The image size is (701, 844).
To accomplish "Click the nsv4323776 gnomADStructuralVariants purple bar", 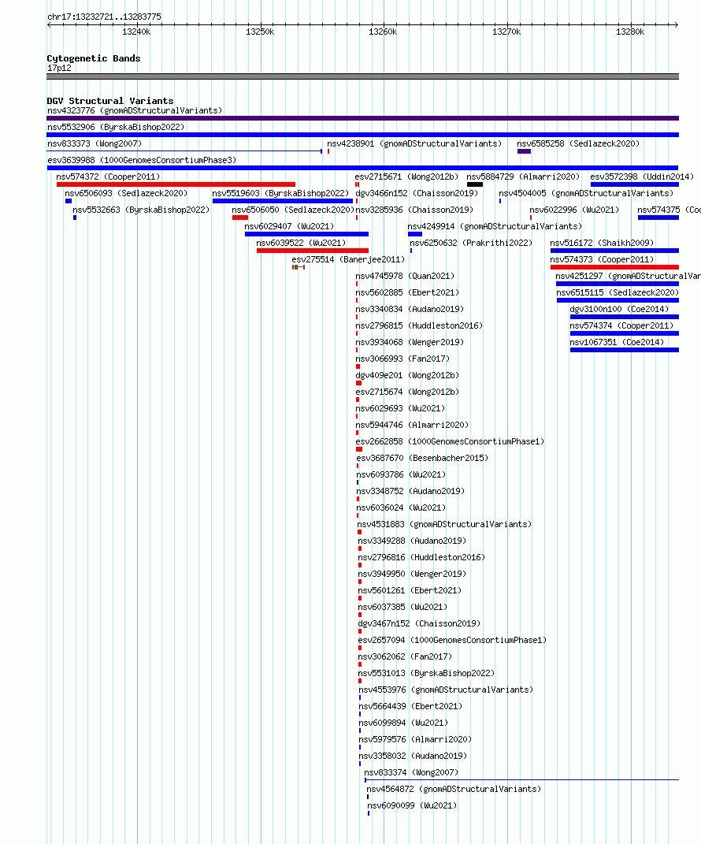I will point(362,118).
